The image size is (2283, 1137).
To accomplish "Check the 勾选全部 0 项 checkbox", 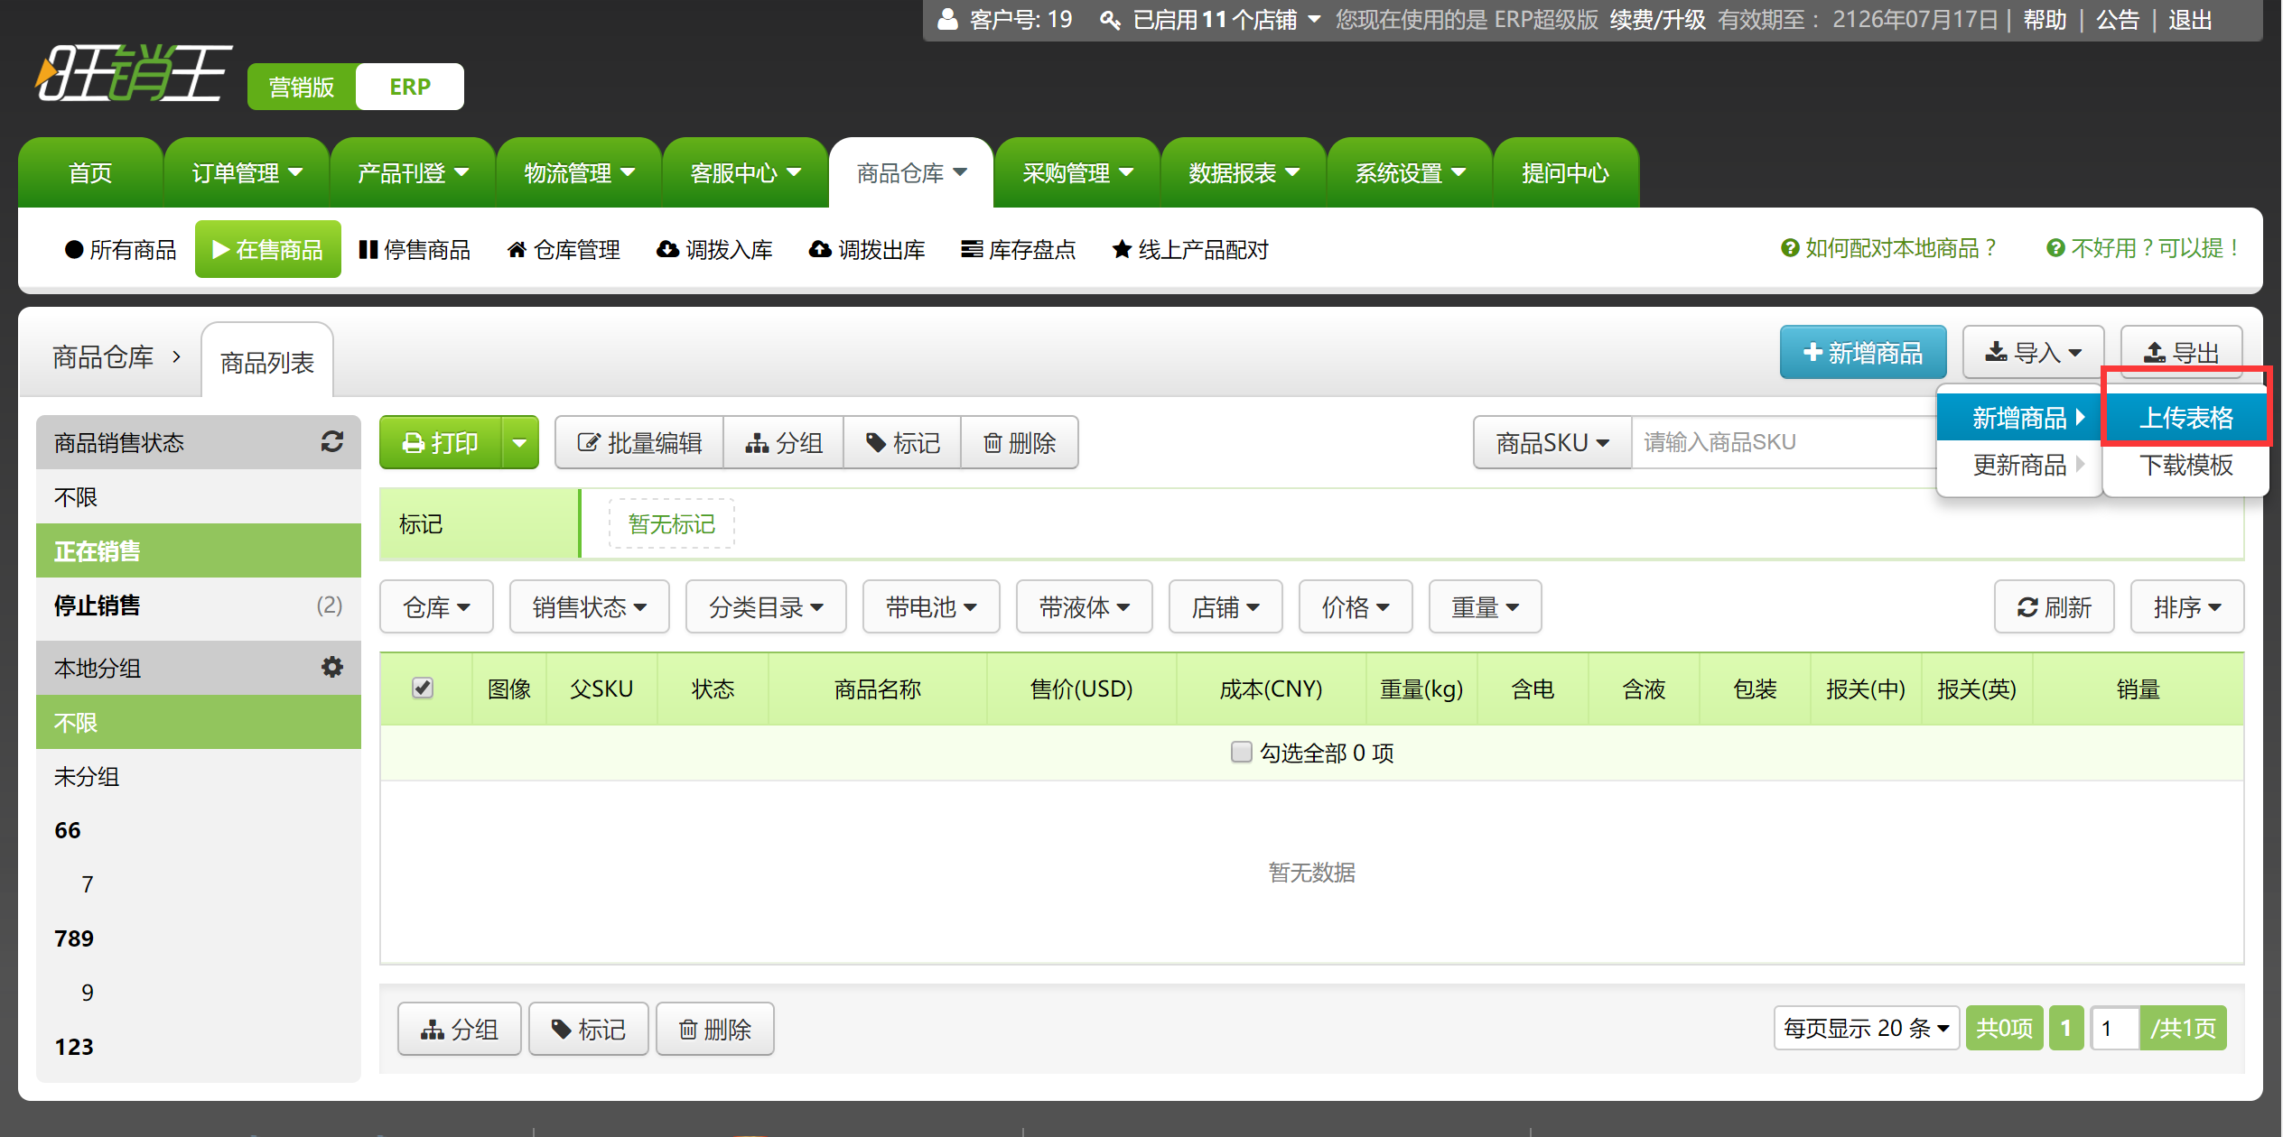I will coord(1241,752).
